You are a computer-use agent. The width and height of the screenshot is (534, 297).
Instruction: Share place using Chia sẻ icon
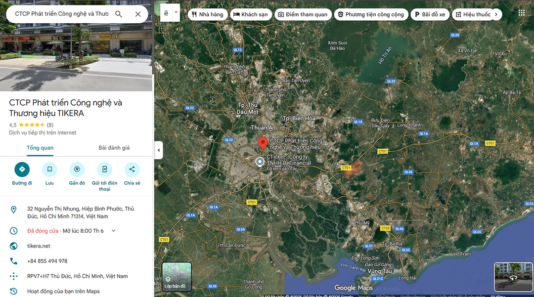point(132,170)
